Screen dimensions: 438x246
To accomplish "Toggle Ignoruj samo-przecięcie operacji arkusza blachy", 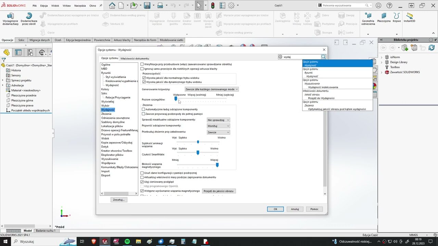I will [142, 69].
